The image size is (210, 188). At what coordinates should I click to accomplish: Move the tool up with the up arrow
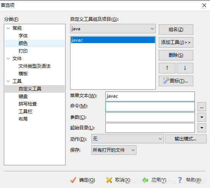167,68
